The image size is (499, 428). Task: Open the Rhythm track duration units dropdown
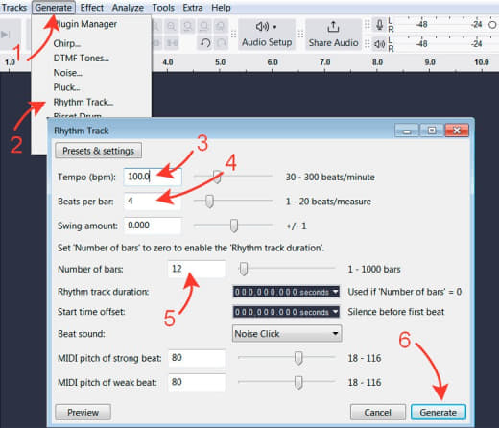(335, 292)
